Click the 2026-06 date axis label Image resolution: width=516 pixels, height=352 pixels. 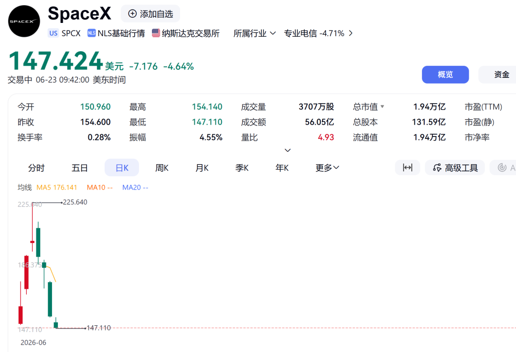[x=33, y=342]
